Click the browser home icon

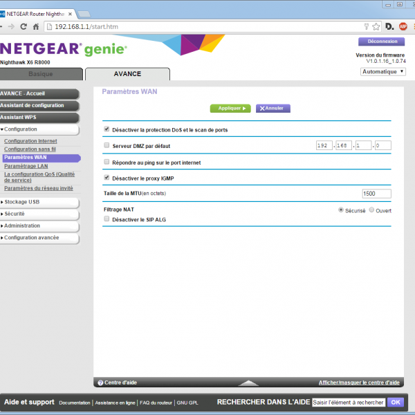[x=37, y=26]
